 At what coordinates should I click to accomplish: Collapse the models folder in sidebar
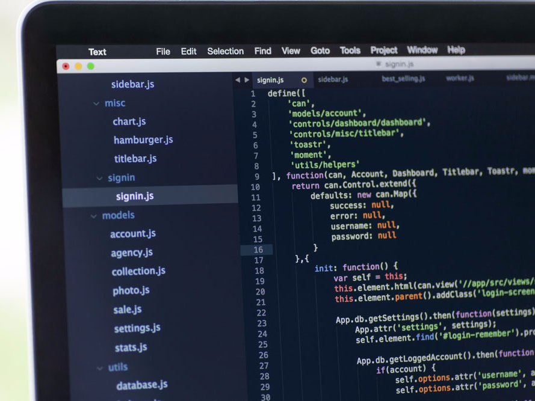point(94,216)
